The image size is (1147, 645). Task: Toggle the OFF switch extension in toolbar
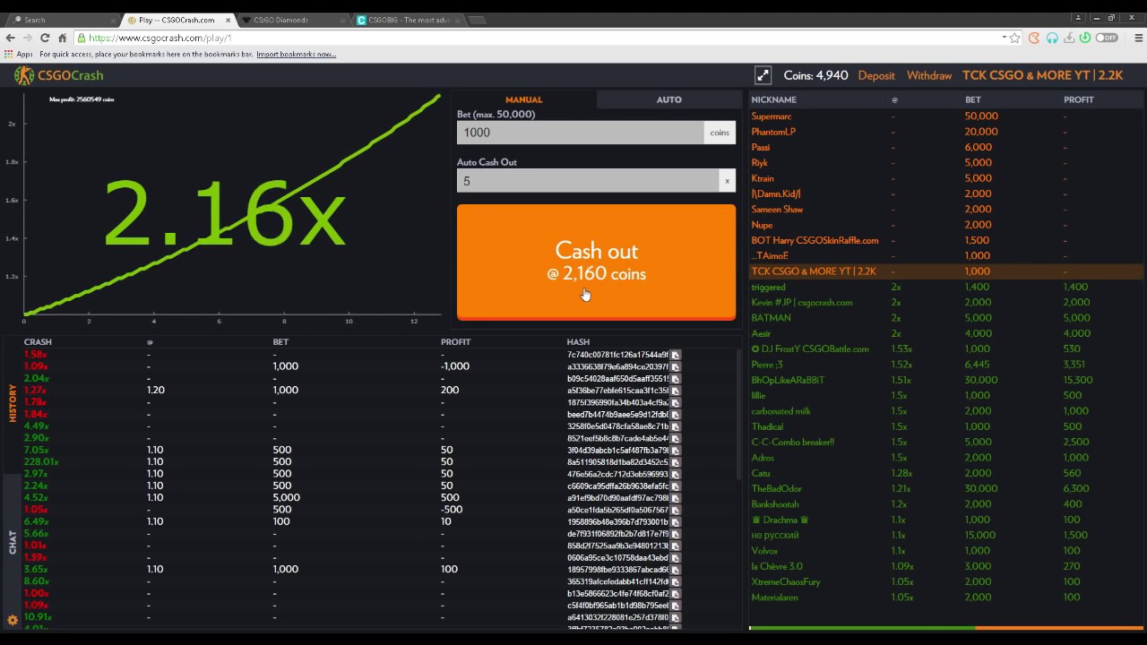tap(1107, 38)
